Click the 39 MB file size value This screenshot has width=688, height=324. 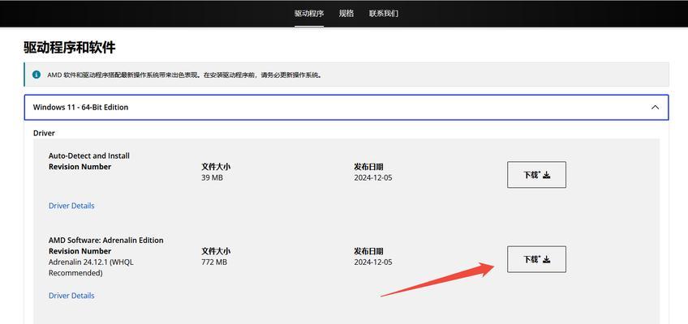(x=212, y=177)
